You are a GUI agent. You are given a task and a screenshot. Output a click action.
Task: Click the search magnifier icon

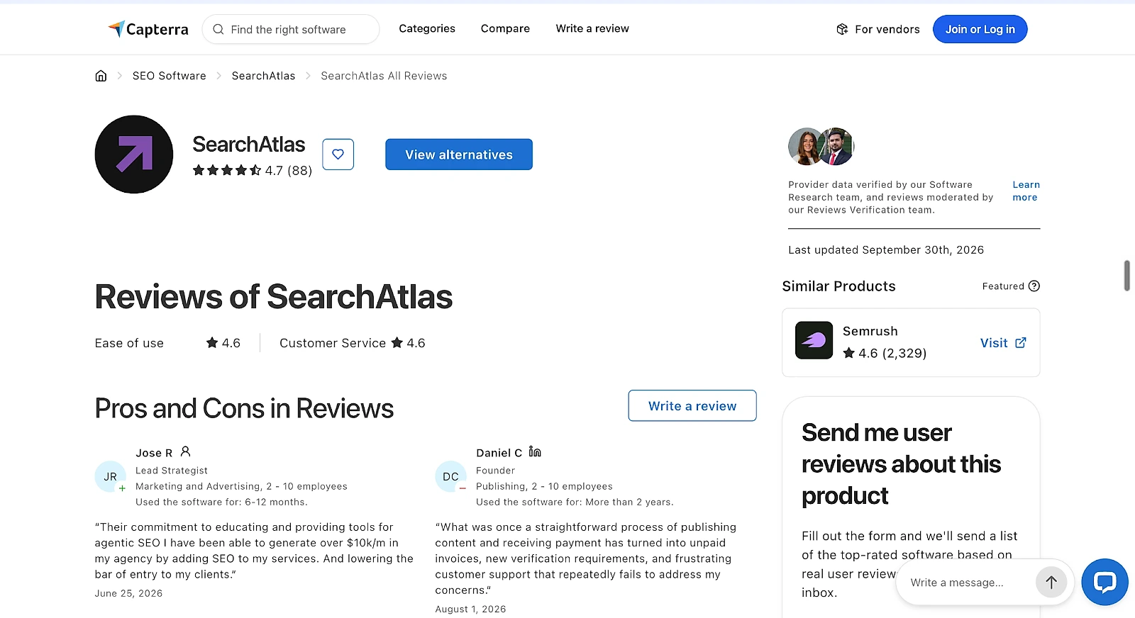[x=218, y=29]
